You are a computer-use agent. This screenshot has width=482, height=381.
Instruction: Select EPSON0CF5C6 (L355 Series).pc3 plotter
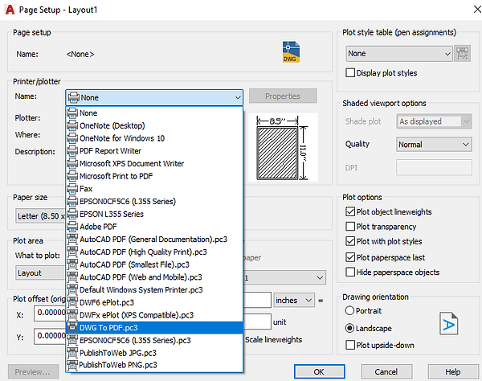(x=154, y=340)
